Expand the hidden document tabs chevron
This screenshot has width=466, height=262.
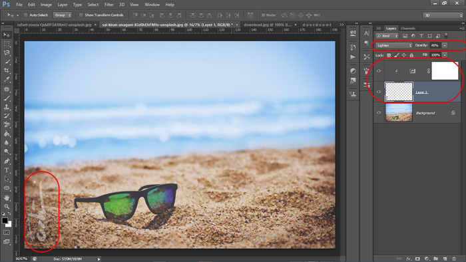click(x=342, y=25)
